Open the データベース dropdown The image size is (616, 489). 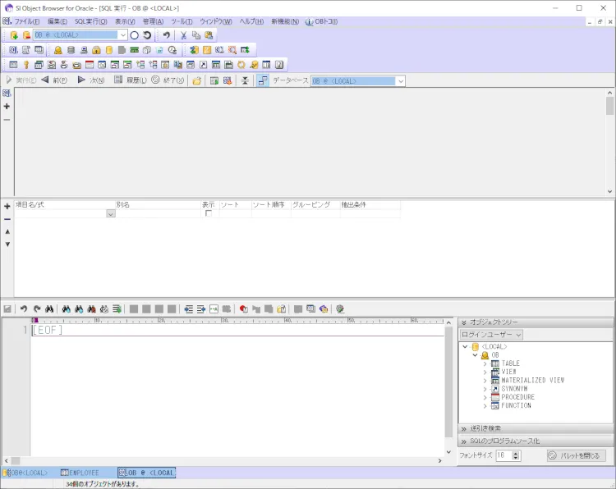pyautogui.click(x=401, y=81)
